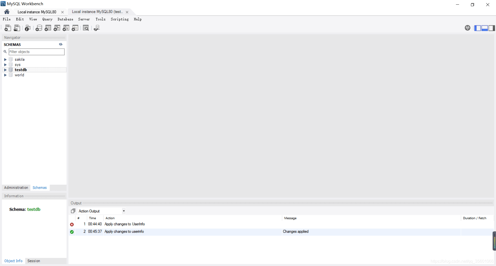496x266 pixels.
Task: Click the error status icon in row 1
Action: (x=72, y=224)
